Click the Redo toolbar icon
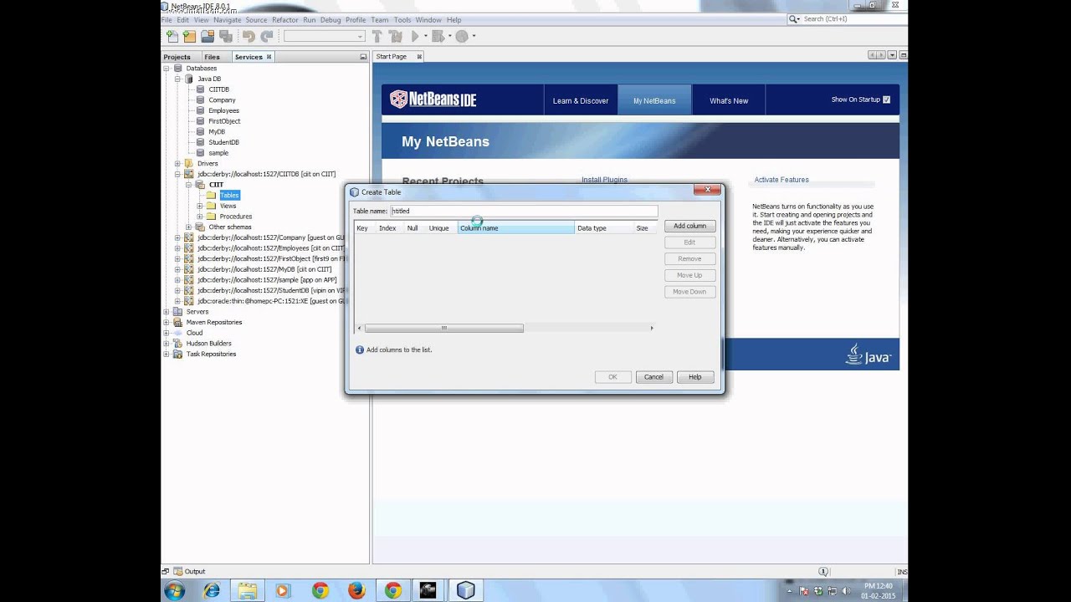Image resolution: width=1071 pixels, height=602 pixels. pyautogui.click(x=267, y=36)
